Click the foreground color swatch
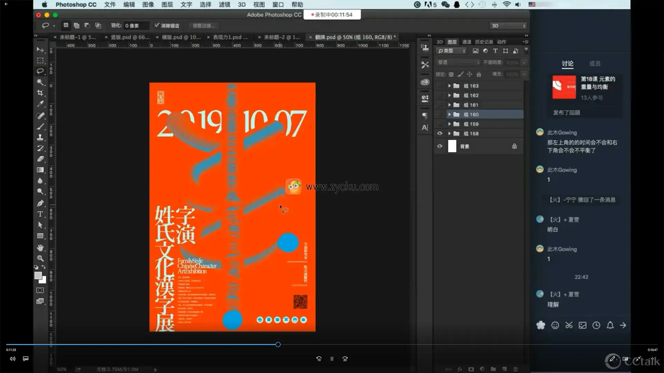Image resolution: width=664 pixels, height=373 pixels. (38, 276)
